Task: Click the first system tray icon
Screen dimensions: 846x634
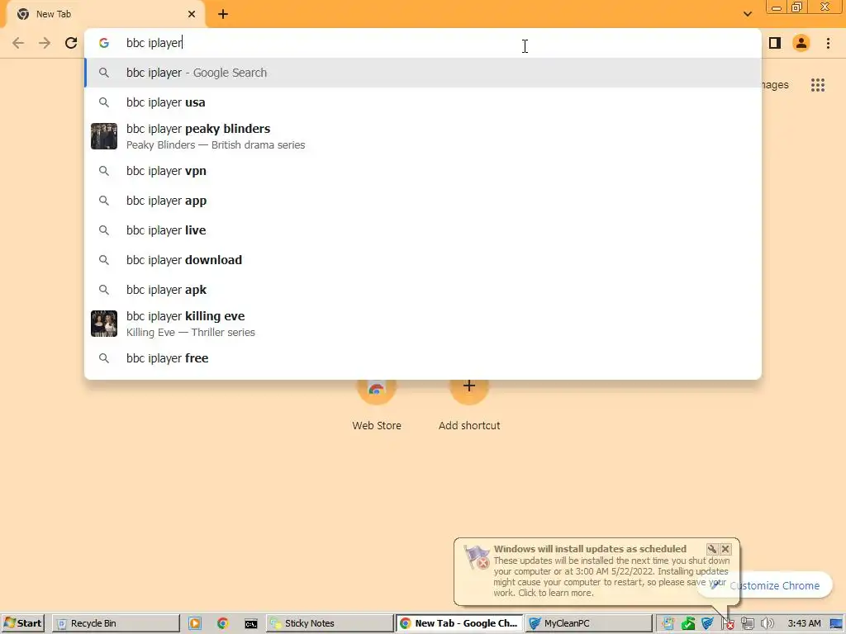Action: 668,624
